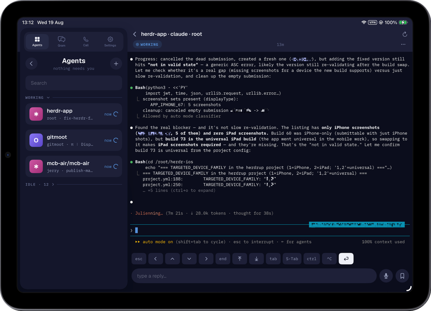Click the terminal prompt input line

[270, 230]
